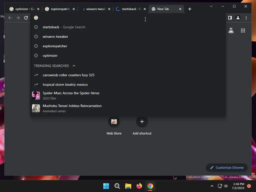Viewport: 256px width, 192px height.
Task: Open the Chrome three-dot menu
Action: 246,18
